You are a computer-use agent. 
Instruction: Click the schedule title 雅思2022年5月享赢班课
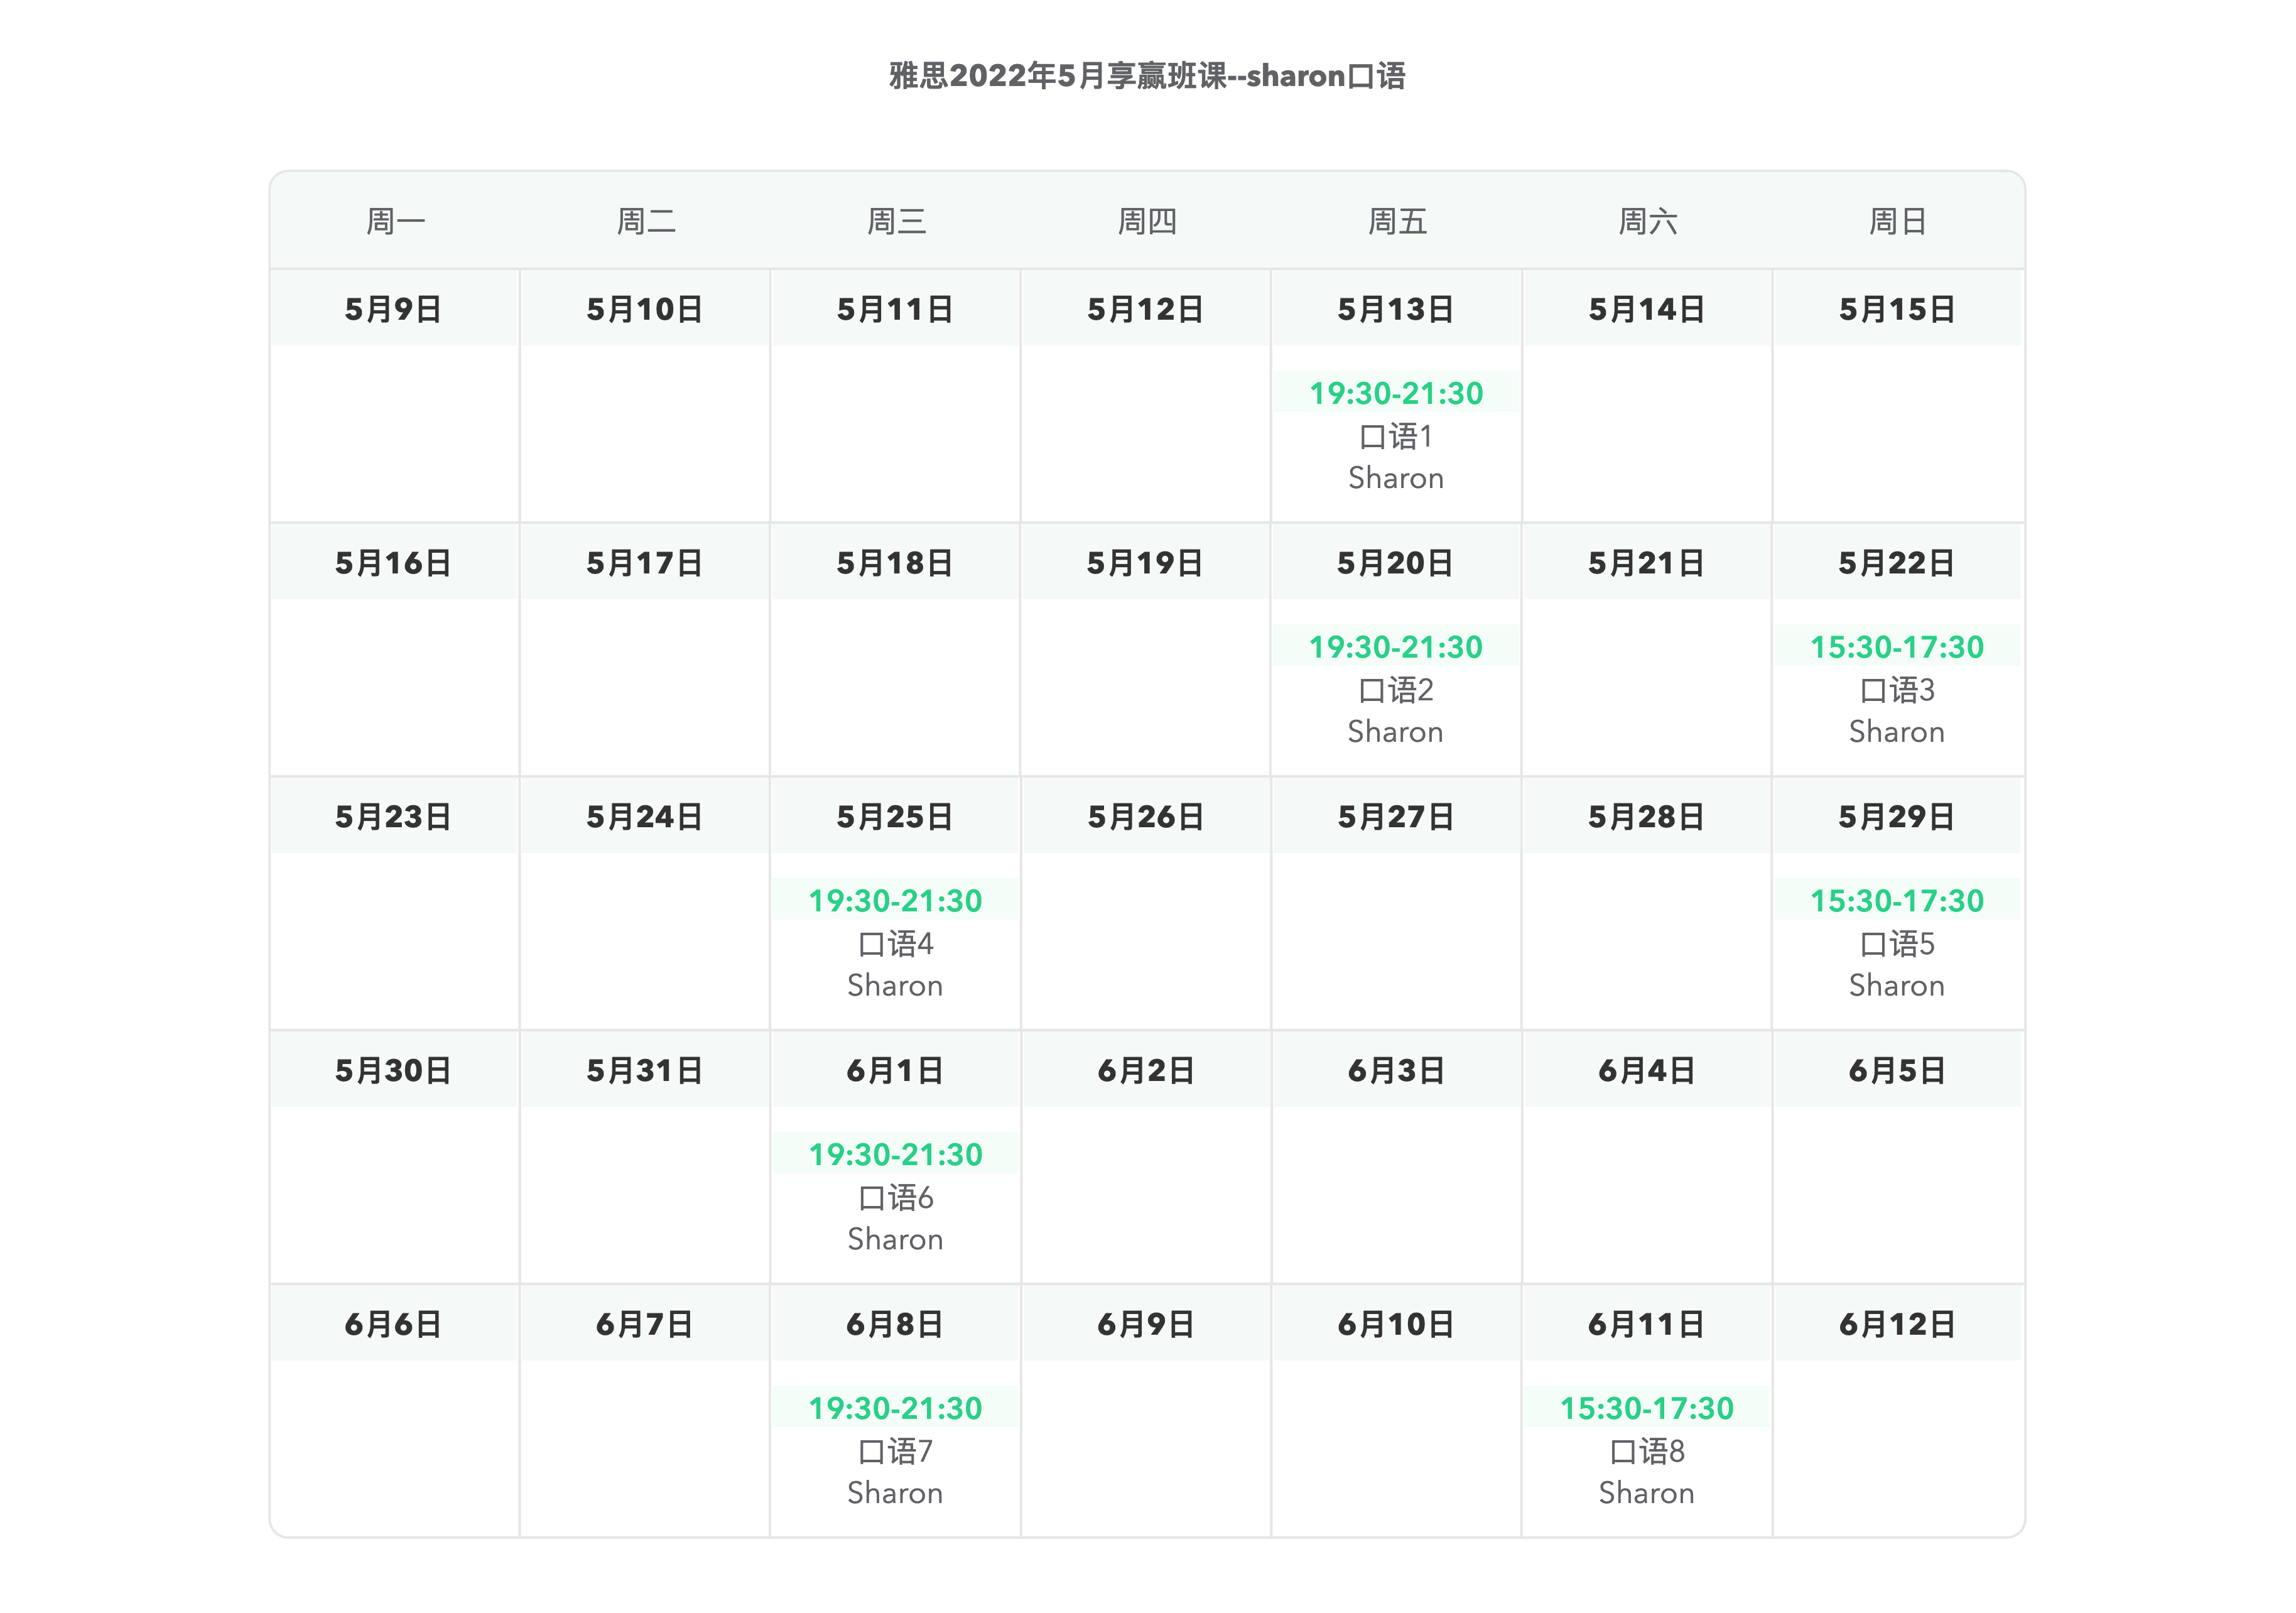click(x=1057, y=76)
